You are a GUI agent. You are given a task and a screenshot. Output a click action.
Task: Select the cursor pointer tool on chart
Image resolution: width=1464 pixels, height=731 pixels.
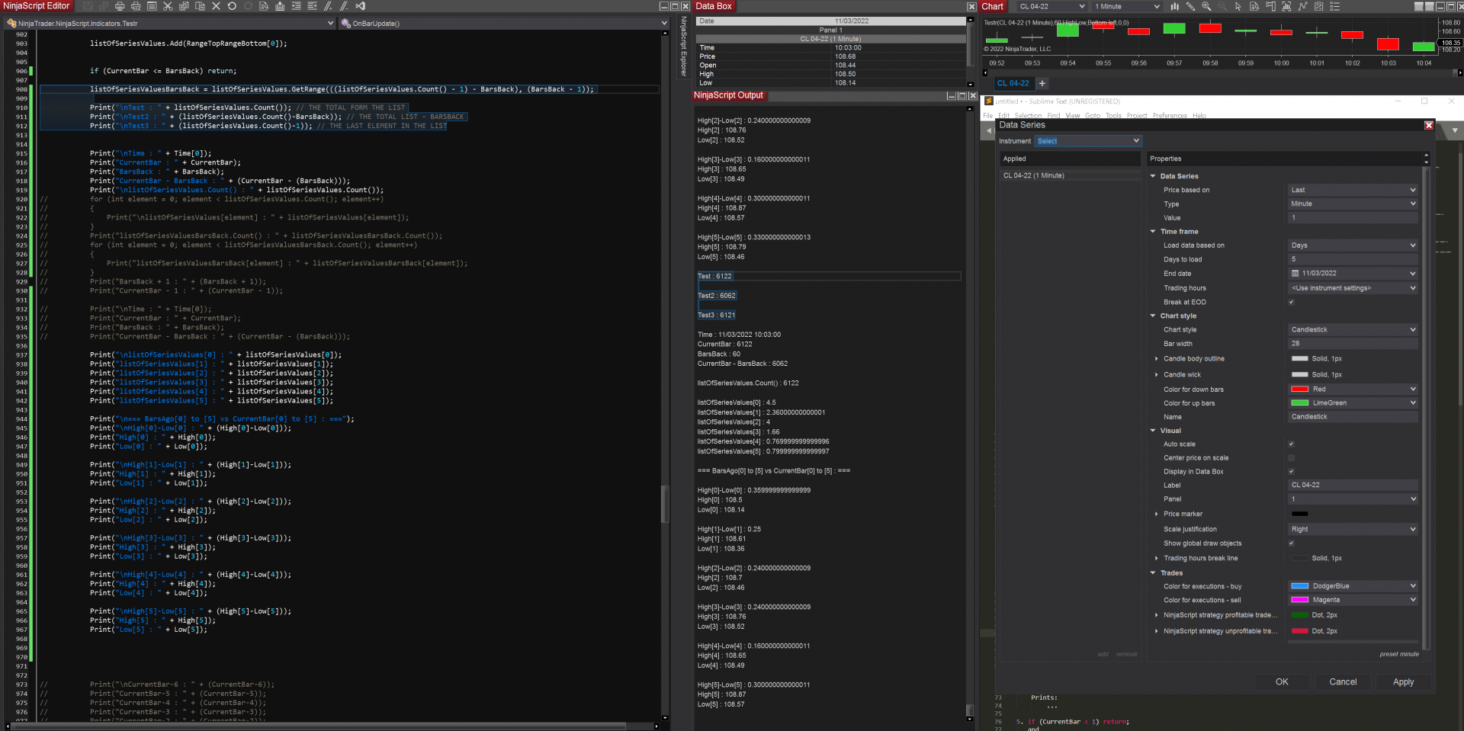[1238, 6]
